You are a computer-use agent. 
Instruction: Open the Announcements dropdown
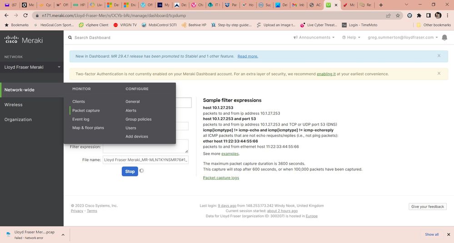pos(314,38)
